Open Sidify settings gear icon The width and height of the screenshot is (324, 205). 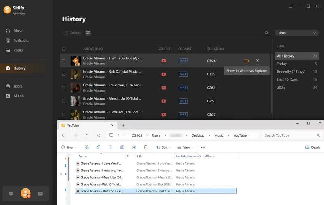11,194
